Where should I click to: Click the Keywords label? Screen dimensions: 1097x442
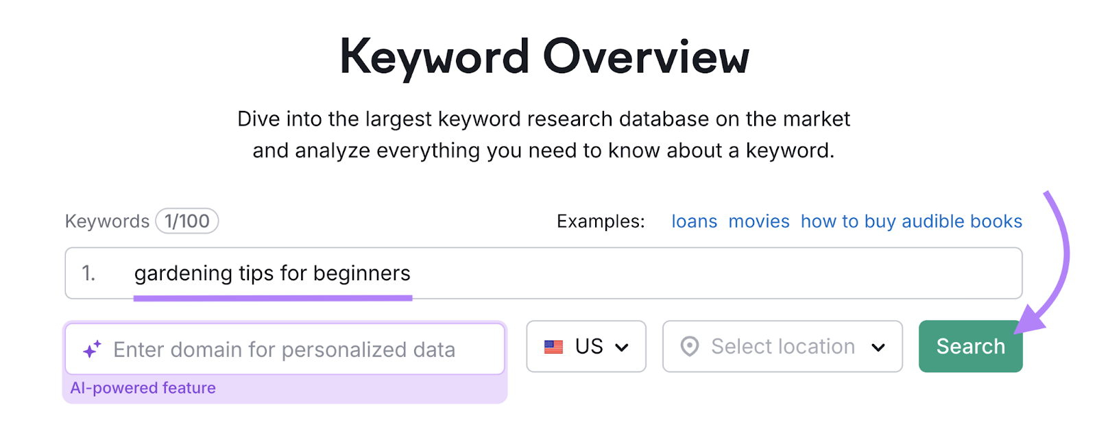(107, 221)
